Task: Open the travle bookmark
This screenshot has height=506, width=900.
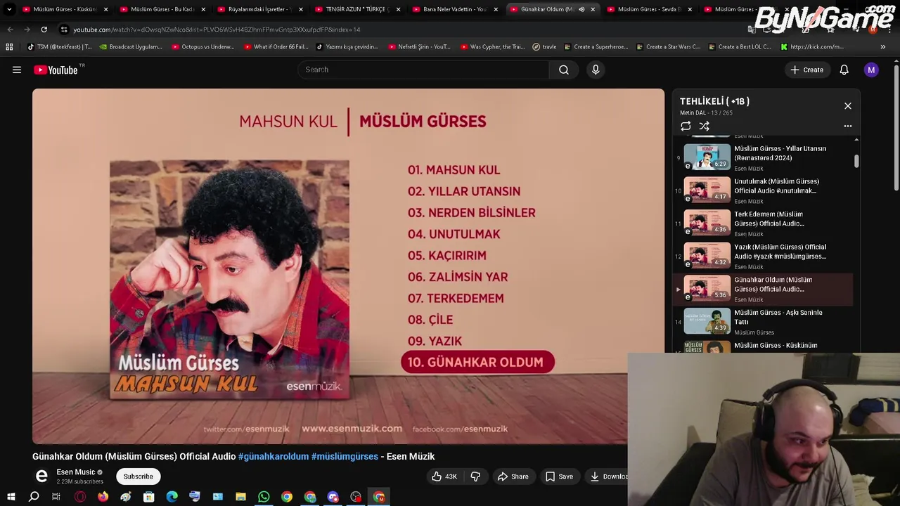Action: pos(544,47)
